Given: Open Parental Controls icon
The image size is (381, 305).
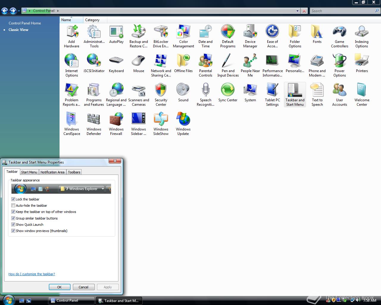Looking at the screenshot, I should (x=206, y=66).
